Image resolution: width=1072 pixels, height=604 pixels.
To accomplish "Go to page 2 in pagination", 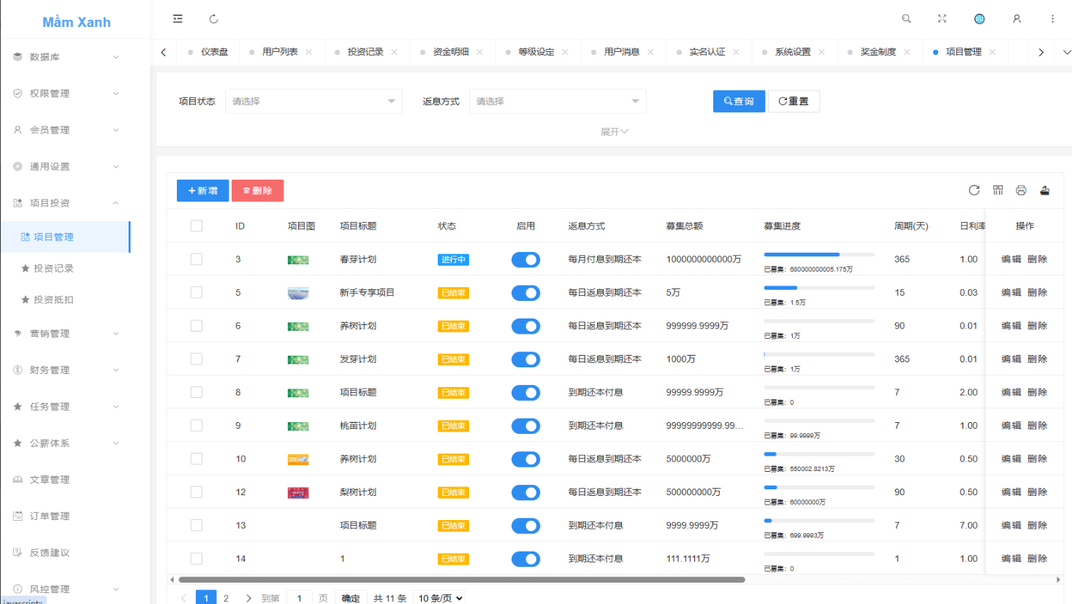I will pyautogui.click(x=227, y=598).
